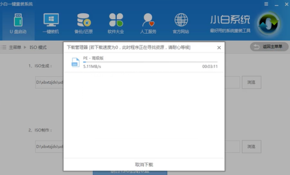Screen dimensions: 290x175
Task: Open 官方网站 link
Action: (x=181, y=24)
